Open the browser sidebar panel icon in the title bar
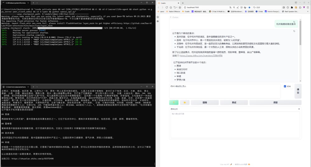Screen dimensions: 311x167 coord(296,2)
